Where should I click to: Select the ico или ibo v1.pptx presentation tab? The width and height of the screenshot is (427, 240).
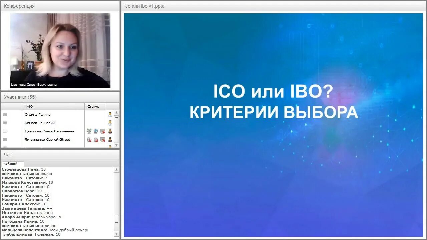(x=144, y=6)
